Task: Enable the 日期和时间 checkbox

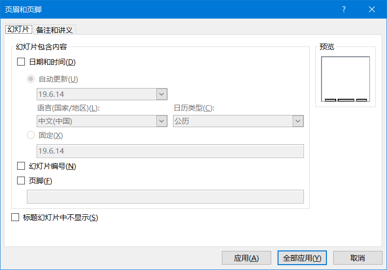Action: tap(21, 62)
